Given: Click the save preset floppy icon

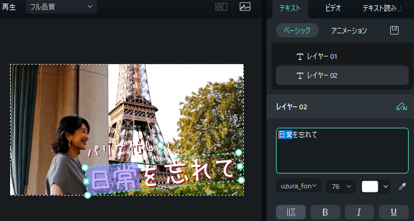Looking at the screenshot, I should [394, 30].
